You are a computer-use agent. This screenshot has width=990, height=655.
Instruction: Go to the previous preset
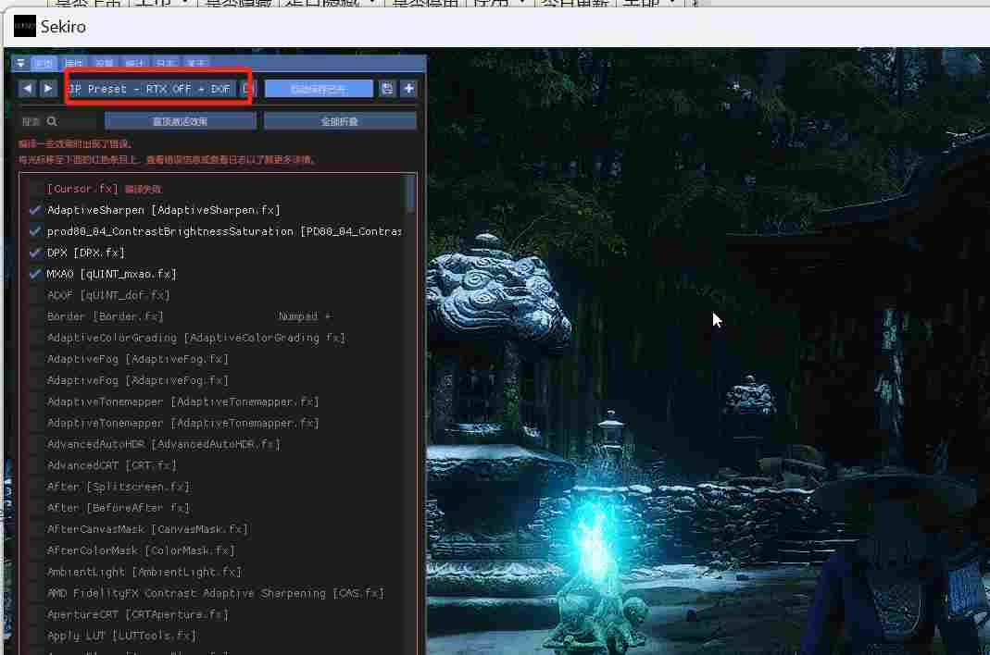(x=27, y=89)
